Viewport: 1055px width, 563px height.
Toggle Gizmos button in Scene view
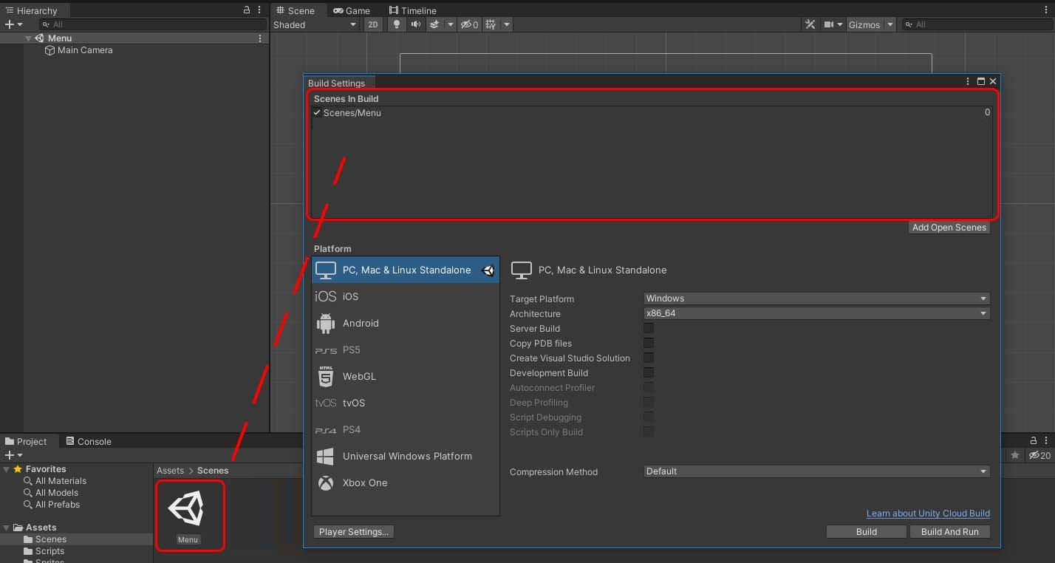(864, 24)
